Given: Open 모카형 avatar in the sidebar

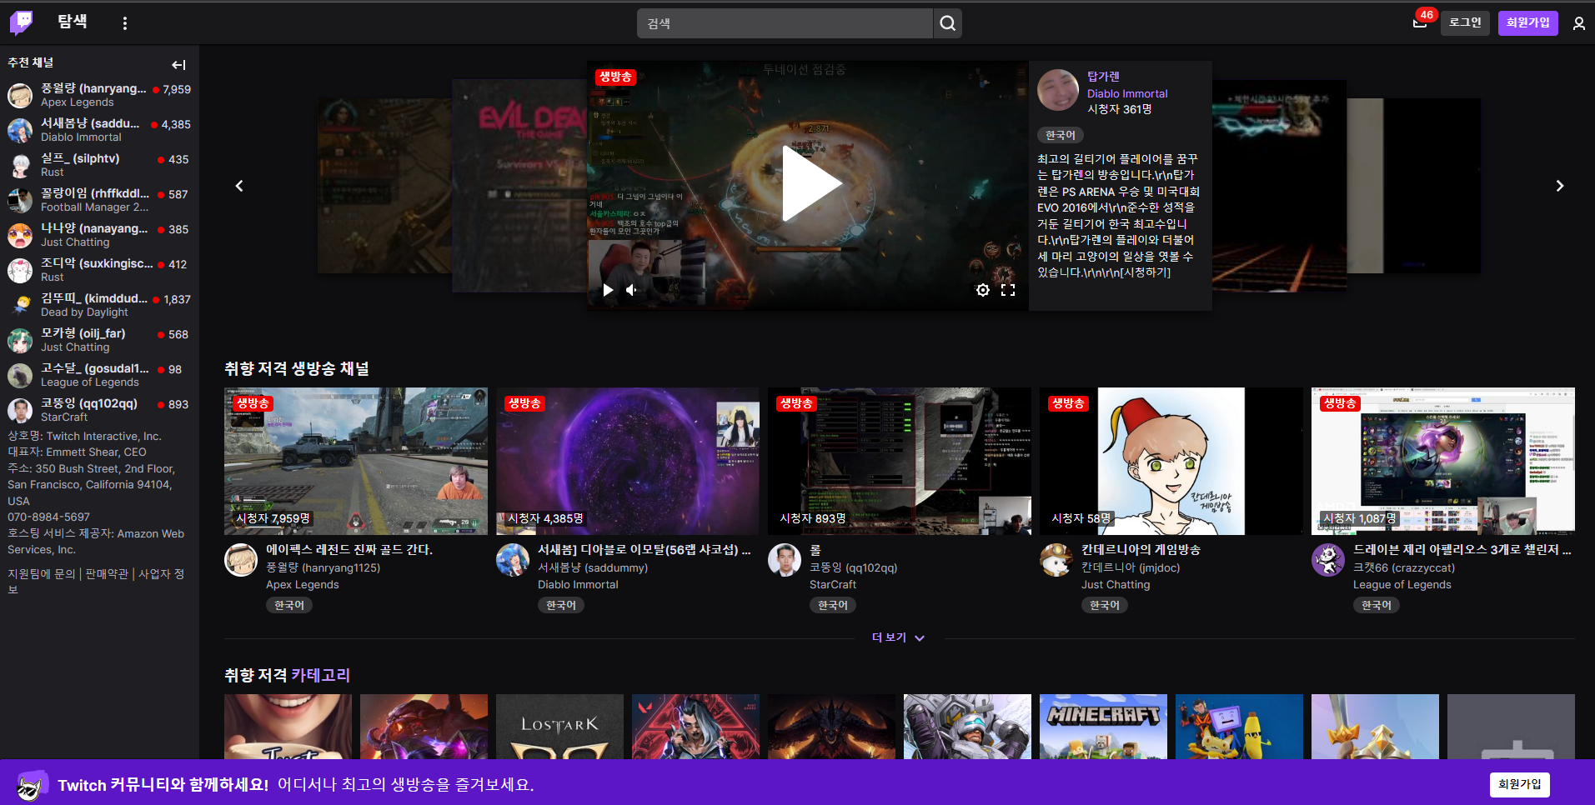Looking at the screenshot, I should tap(20, 341).
